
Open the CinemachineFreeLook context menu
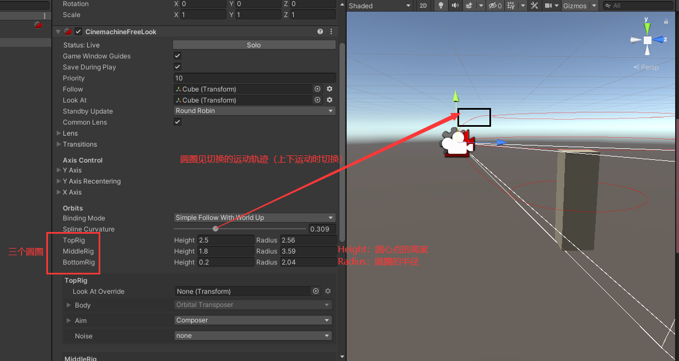coord(331,31)
